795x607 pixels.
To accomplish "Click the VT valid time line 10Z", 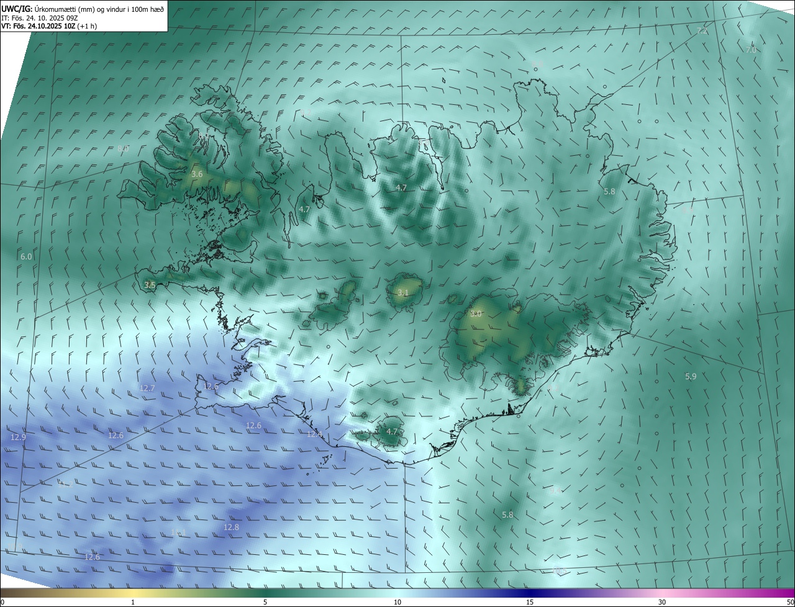I will pos(49,25).
